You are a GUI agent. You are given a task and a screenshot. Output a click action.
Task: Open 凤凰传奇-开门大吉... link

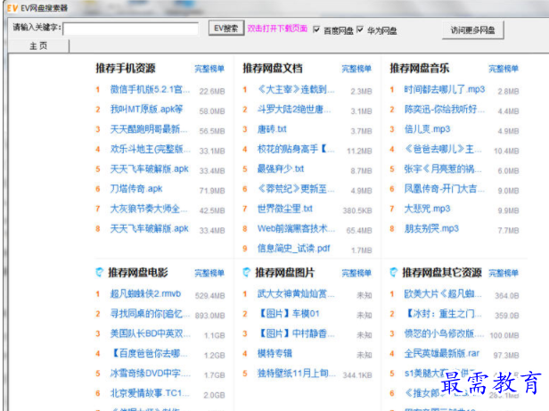(445, 189)
